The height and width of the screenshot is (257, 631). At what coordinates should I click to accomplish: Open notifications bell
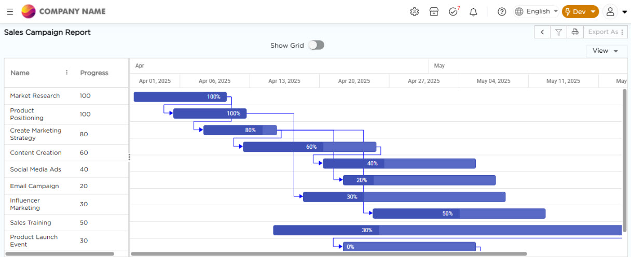click(x=473, y=11)
